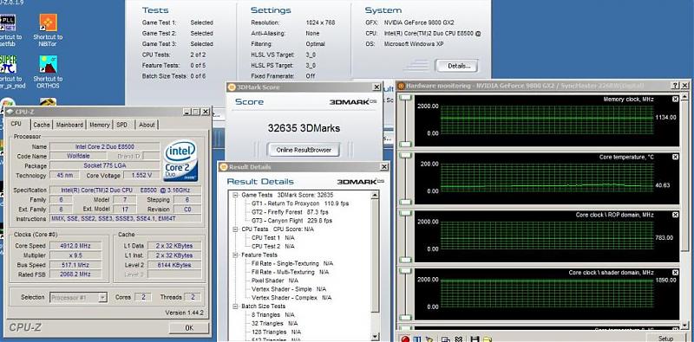The image size is (694, 342).
Task: Collapse the Batch Size Tests tree node
Action: click(235, 307)
